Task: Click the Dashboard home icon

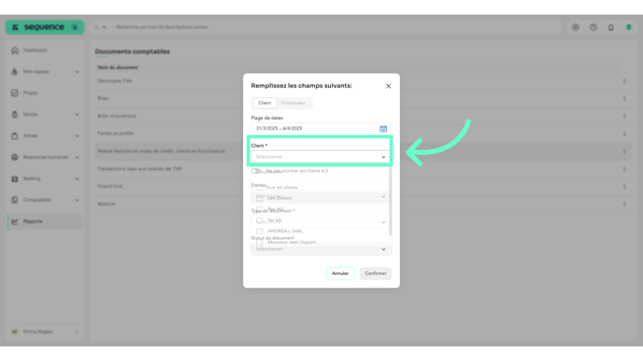Action: coord(15,50)
